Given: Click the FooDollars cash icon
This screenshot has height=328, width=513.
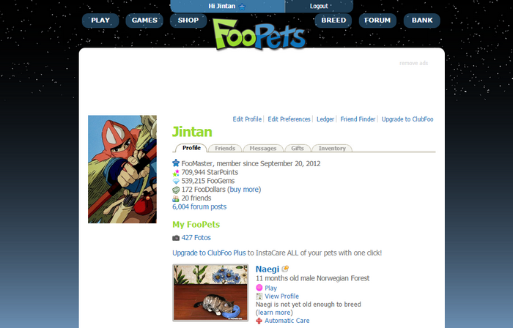Looking at the screenshot, I should click(176, 190).
